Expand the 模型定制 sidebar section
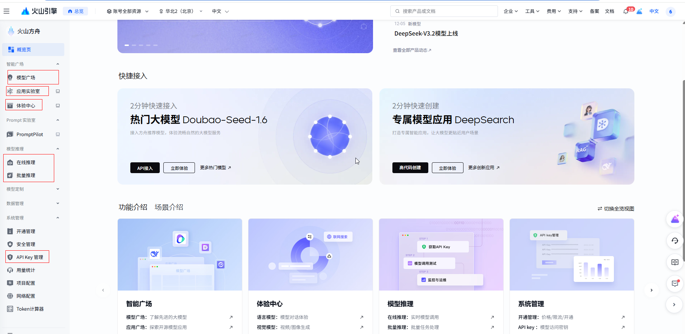The height and width of the screenshot is (334, 685). 58,189
